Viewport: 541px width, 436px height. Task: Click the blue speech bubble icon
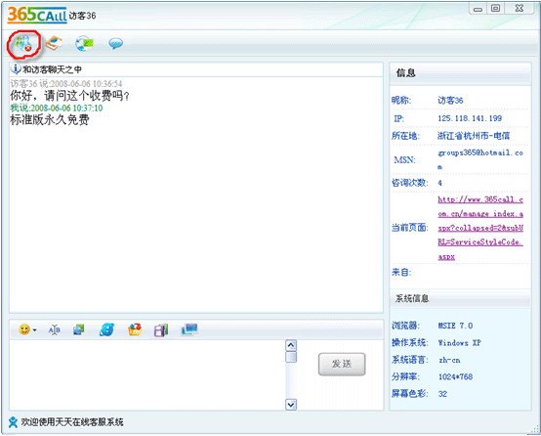(x=115, y=44)
